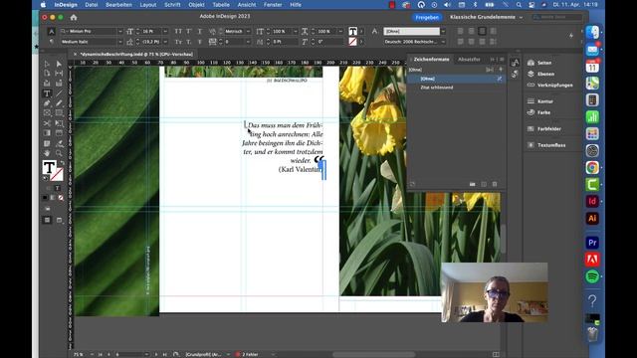Open the Ebenen layers panel
This screenshot has width=637, height=358.
545,74
